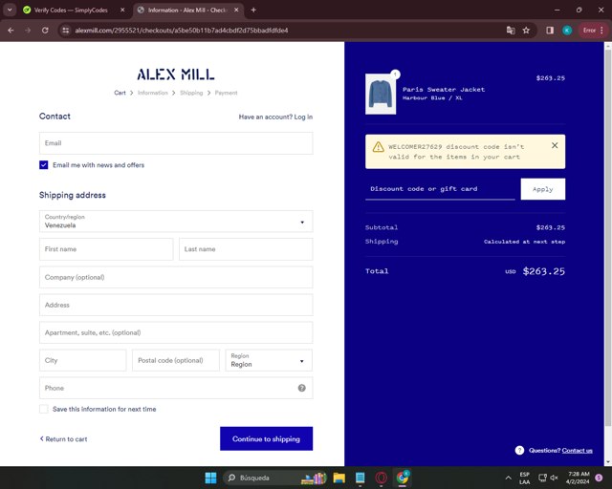Select the Information Alex Mill Checkout tab
This screenshot has height=489, width=612.
(187, 11)
